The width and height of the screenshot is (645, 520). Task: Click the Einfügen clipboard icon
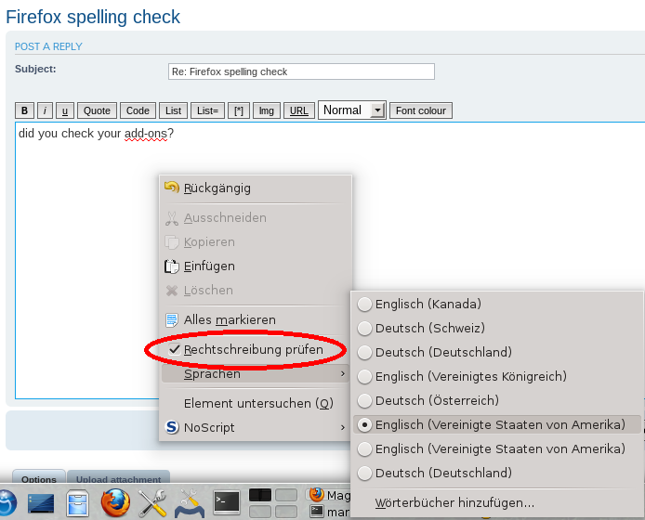[172, 266]
